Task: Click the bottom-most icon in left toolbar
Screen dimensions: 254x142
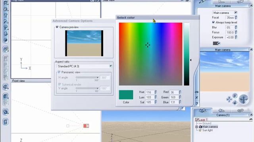Action: click(x=6, y=122)
